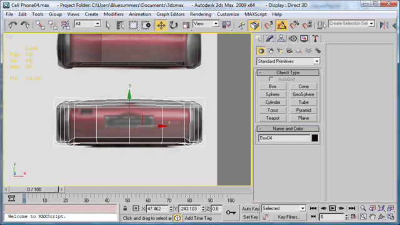Click the Box primitive button
This screenshot has height=225, width=400.
point(272,86)
